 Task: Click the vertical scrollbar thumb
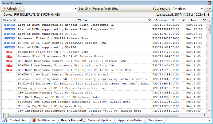click(209, 29)
